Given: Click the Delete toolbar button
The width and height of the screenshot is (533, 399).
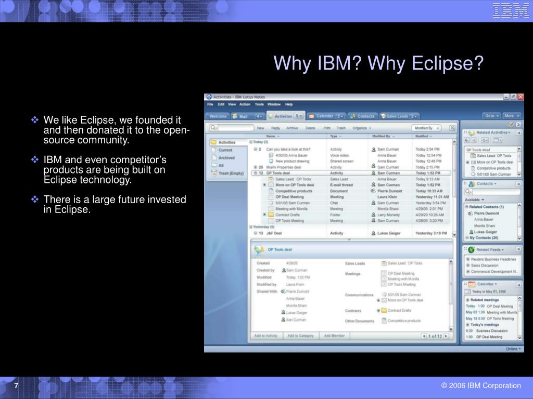Looking at the screenshot, I should pyautogui.click(x=310, y=128).
